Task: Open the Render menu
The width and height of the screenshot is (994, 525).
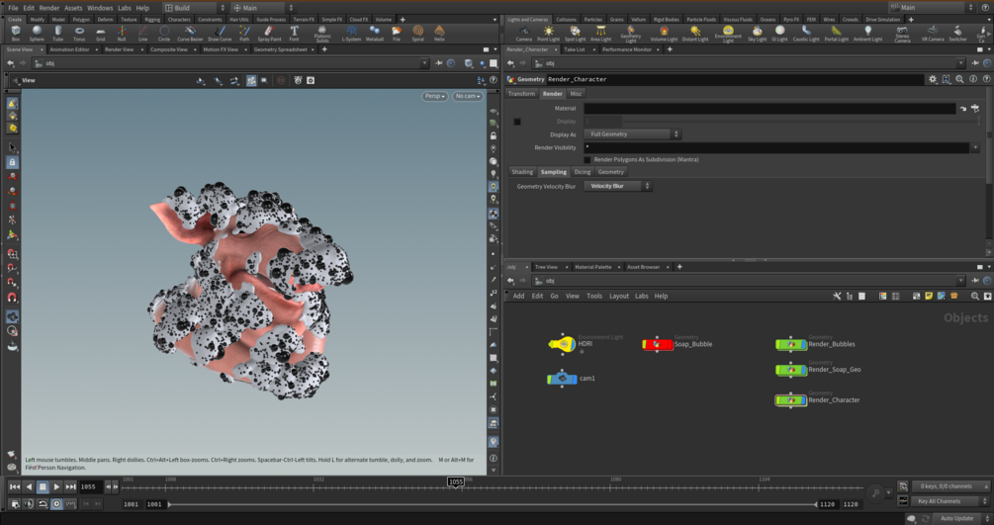Action: point(48,8)
